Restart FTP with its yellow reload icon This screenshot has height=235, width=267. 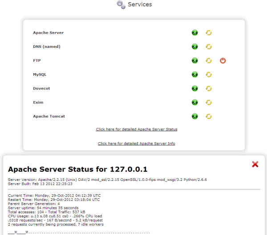click(209, 60)
